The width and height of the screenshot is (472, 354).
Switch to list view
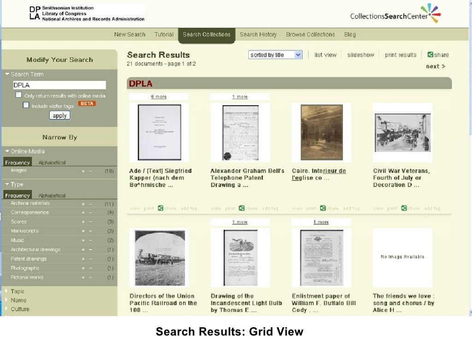pos(325,55)
